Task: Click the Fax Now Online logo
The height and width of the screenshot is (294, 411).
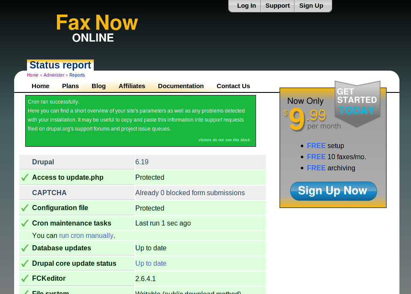Action: tap(97, 28)
